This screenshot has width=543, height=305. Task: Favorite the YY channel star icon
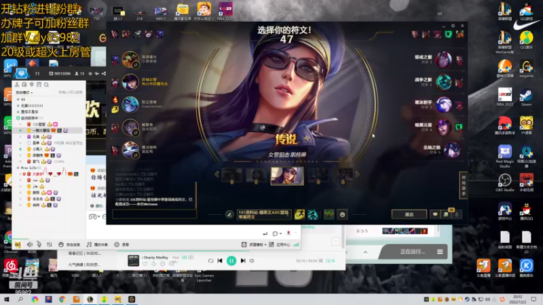90,74
